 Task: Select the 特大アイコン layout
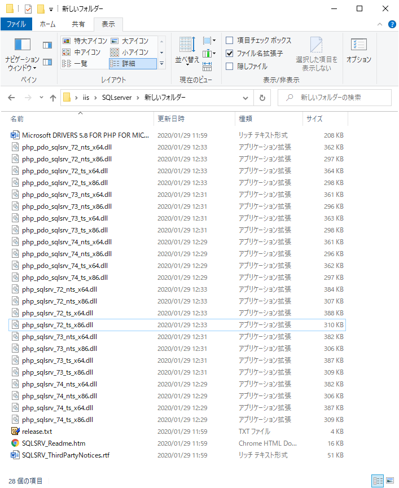click(x=85, y=41)
